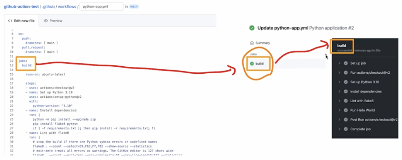This screenshot has width=402, height=160.
Task: Click the build heading in the dark log panel
Action: (342, 46)
